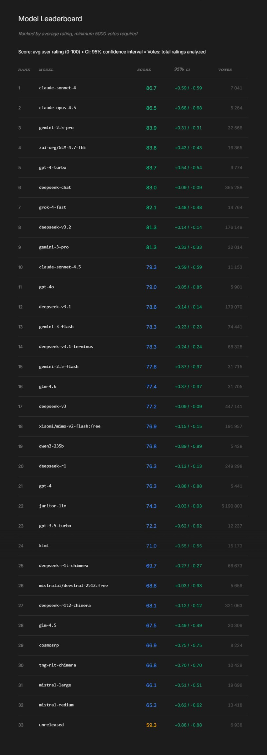Click the 83.0 score for deepseek-chat
This screenshot has height=755, width=267.
[151, 188]
